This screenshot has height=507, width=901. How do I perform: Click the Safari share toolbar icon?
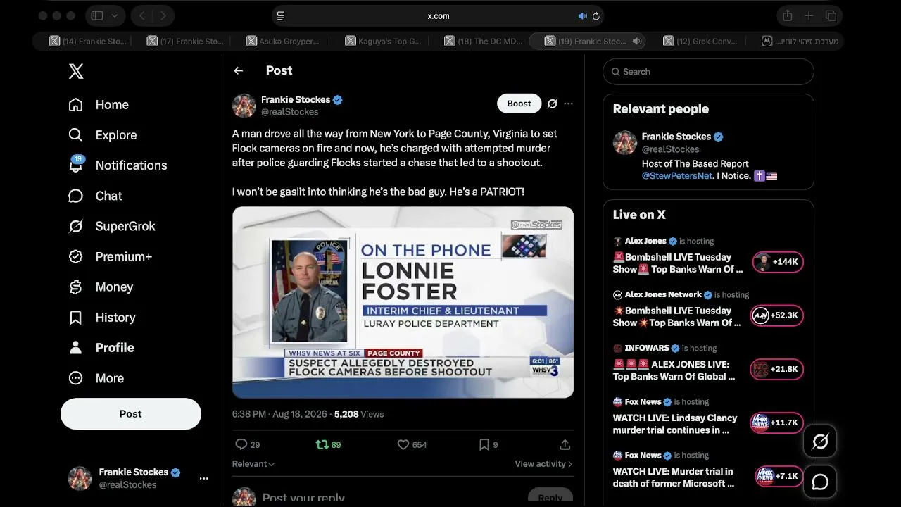pyautogui.click(x=788, y=15)
